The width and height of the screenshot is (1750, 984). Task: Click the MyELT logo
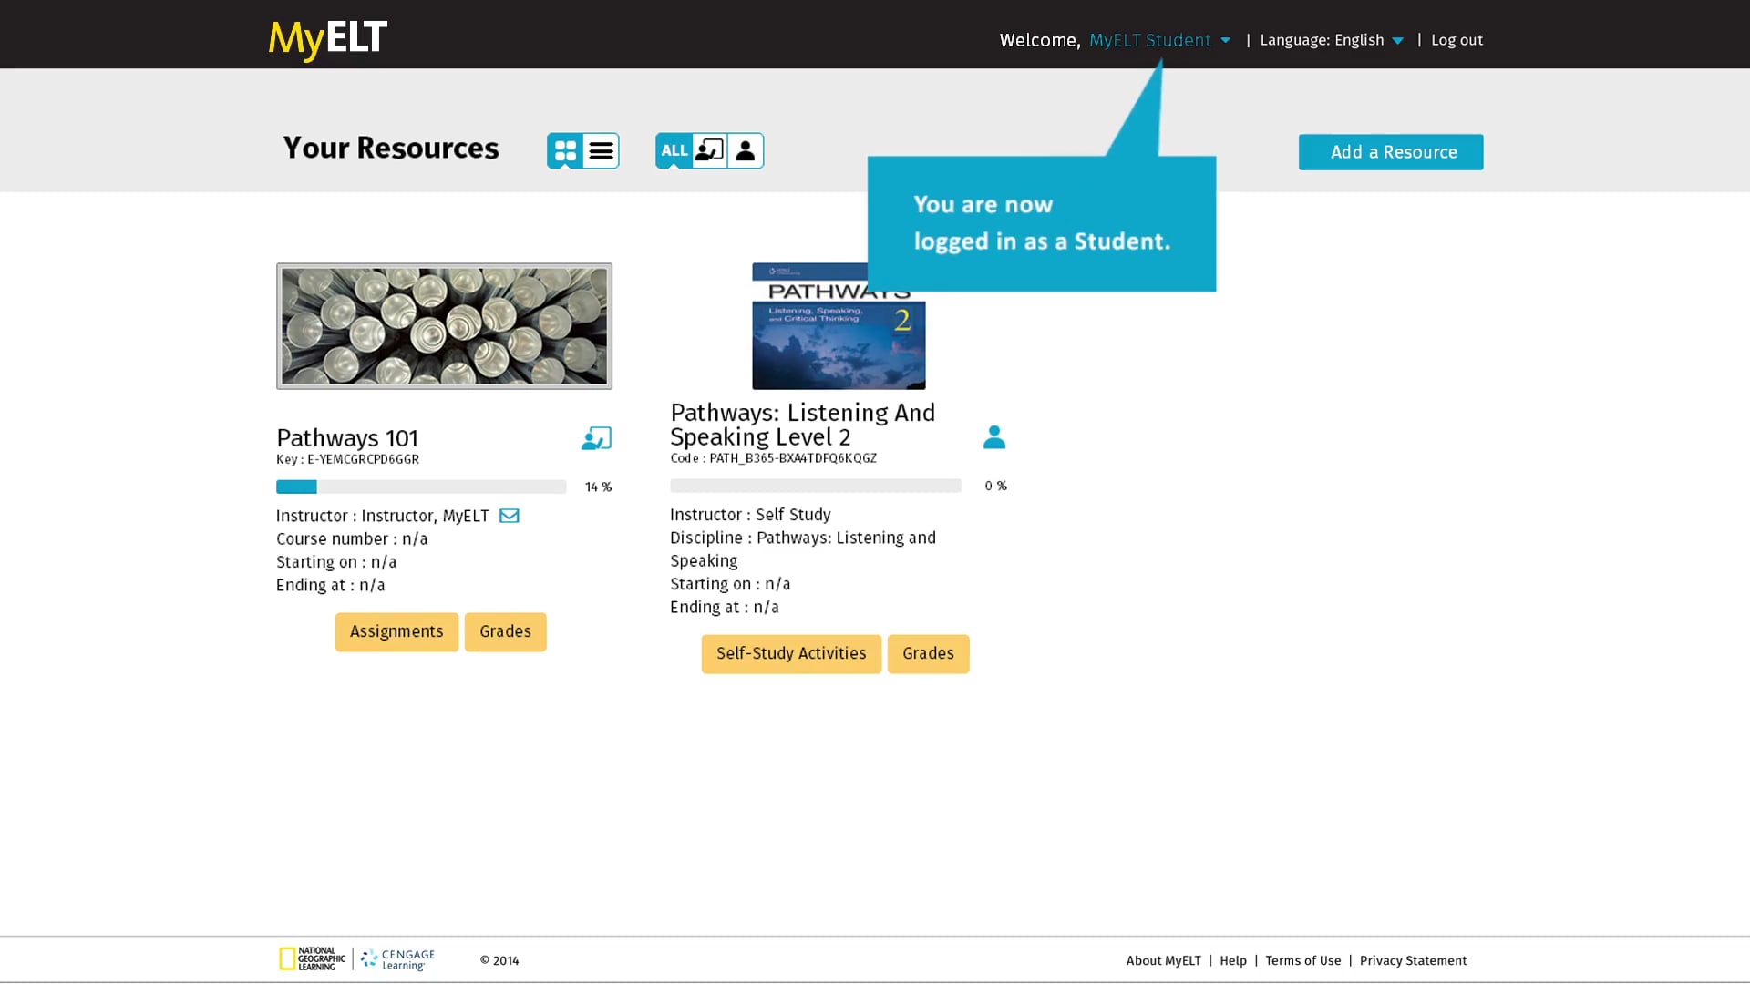click(327, 40)
